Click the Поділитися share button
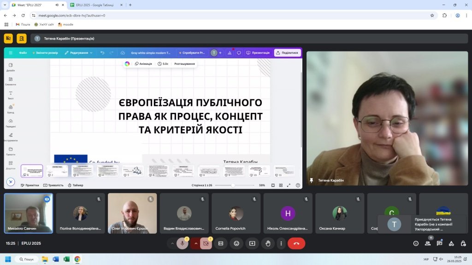The width and height of the screenshot is (472, 265). click(x=287, y=53)
